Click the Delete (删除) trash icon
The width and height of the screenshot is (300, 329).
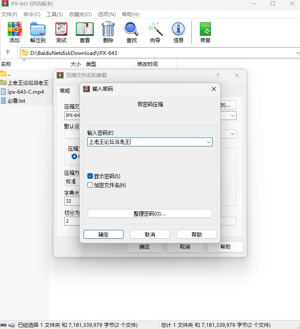(x=108, y=32)
